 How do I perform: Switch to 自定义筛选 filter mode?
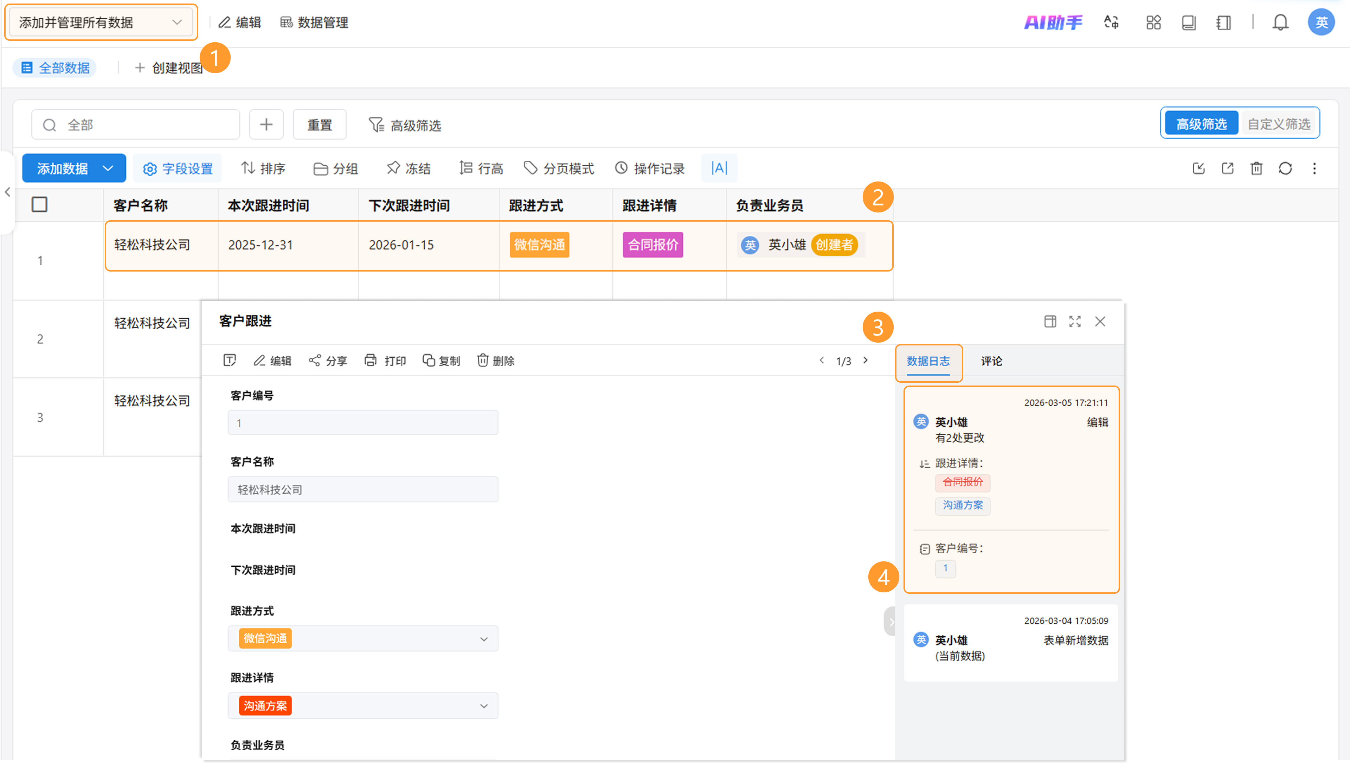click(1278, 124)
